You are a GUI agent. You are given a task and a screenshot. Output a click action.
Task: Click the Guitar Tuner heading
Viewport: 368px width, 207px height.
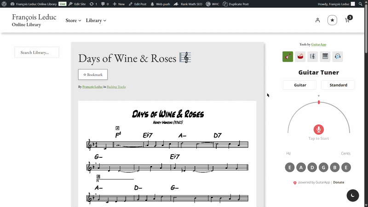coord(318,72)
